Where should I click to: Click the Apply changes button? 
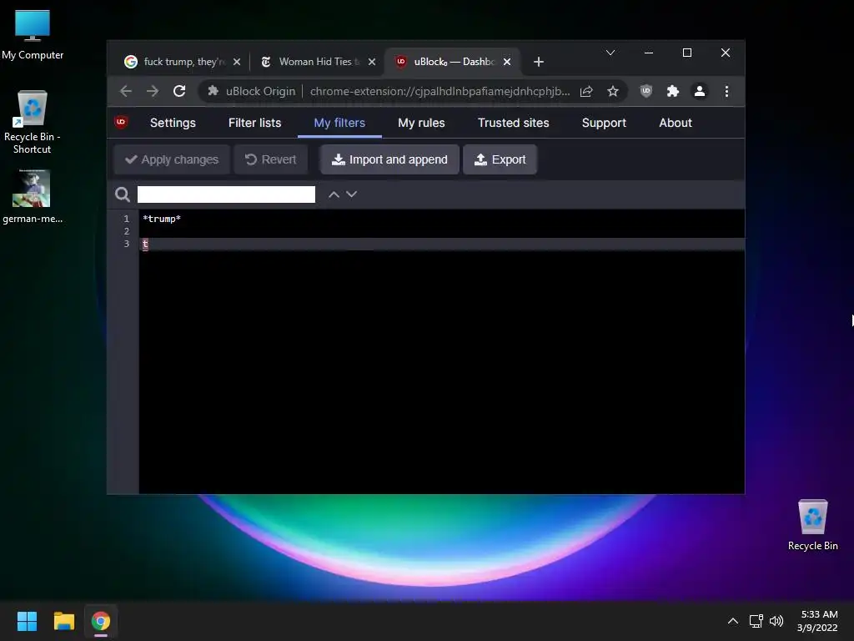point(172,159)
